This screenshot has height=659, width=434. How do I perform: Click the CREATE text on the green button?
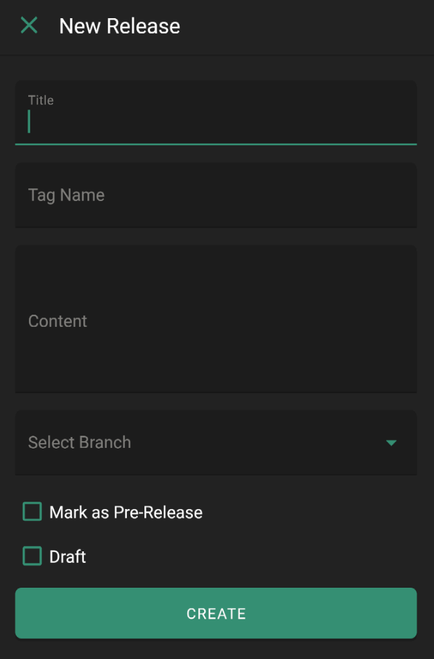[216, 613]
